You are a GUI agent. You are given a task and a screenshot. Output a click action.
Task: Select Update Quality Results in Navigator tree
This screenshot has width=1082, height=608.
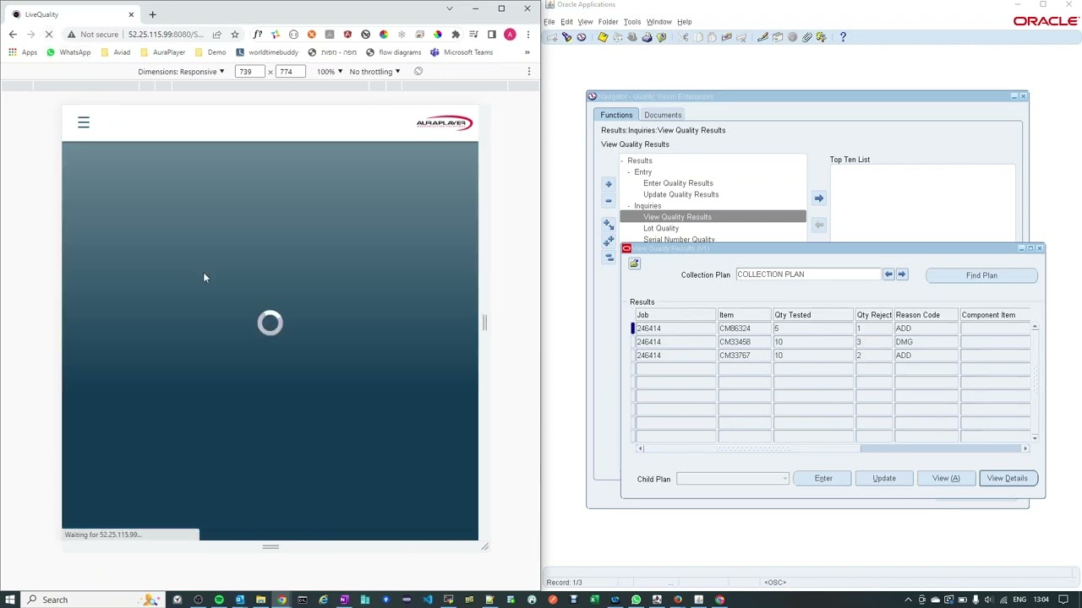click(680, 194)
